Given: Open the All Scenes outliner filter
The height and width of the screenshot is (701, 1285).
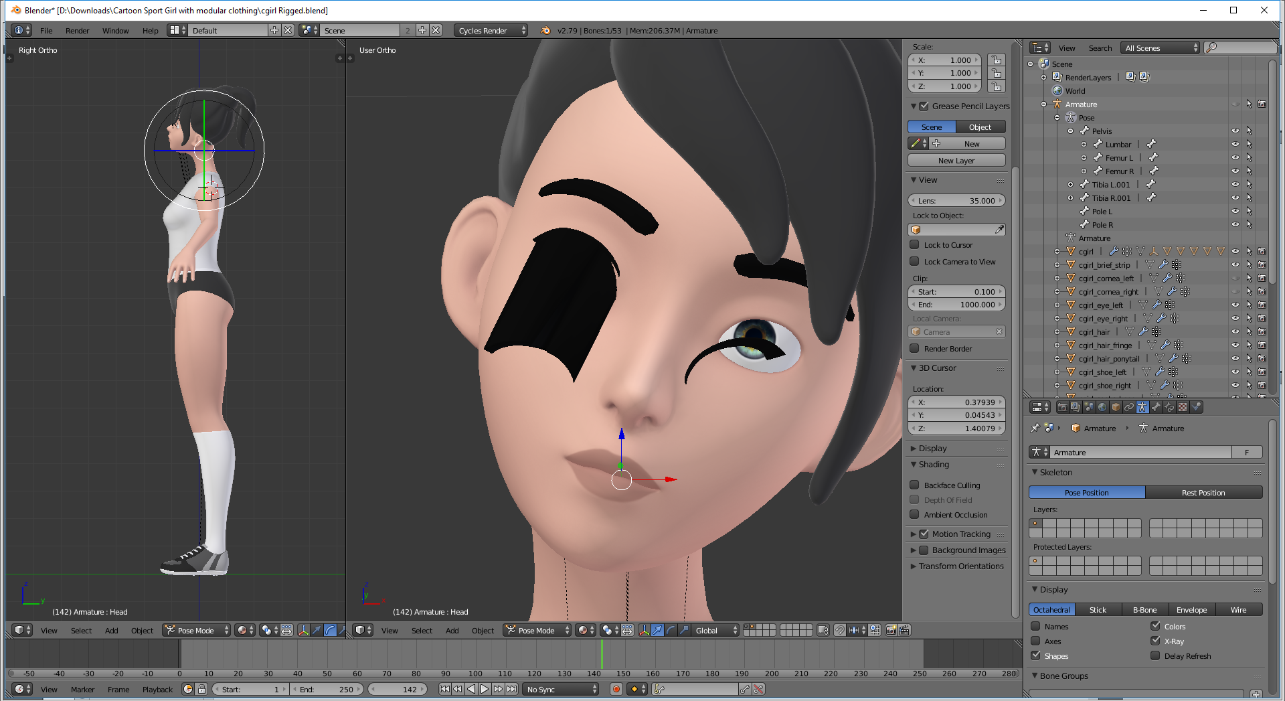Looking at the screenshot, I should [x=1161, y=48].
